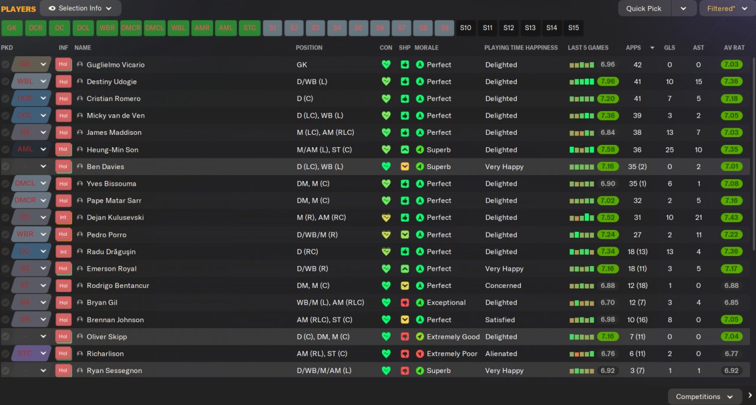
Task: Sort by PLAYING TIME HAPPINESS header
Action: tap(521, 48)
